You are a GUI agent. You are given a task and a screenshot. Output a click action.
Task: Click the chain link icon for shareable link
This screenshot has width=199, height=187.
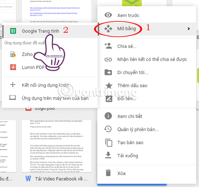(x=108, y=60)
